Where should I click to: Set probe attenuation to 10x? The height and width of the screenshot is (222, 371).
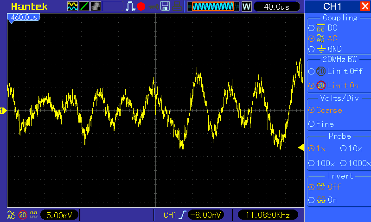pyautogui.click(x=343, y=148)
